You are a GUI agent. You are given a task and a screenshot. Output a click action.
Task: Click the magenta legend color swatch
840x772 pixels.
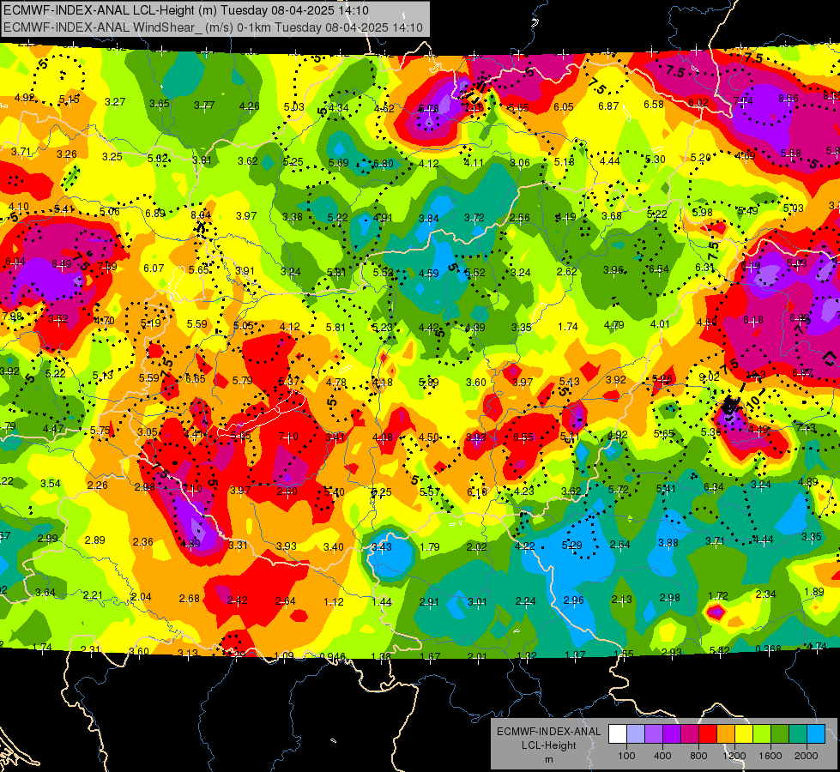point(690,734)
